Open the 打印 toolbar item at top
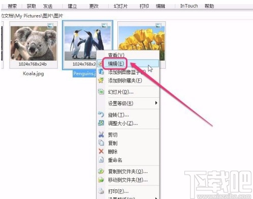Viewport: 253px width, 199px height. [x=144, y=6]
